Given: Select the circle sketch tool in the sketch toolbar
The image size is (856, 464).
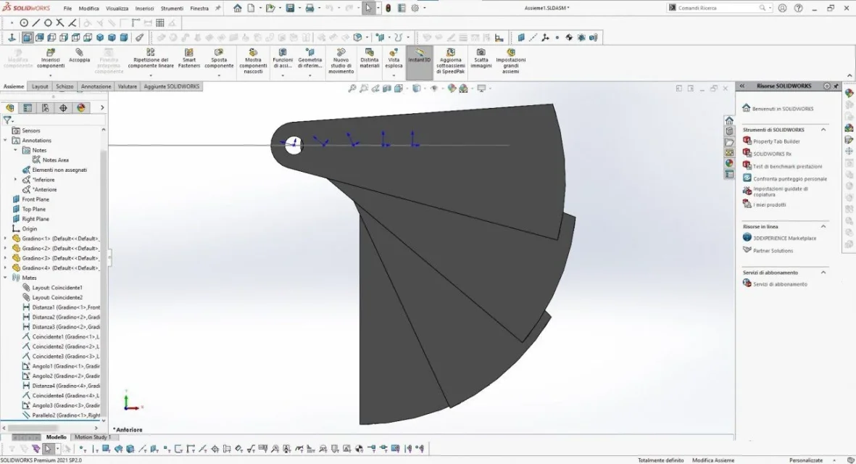Looking at the screenshot, I should coord(24,23).
